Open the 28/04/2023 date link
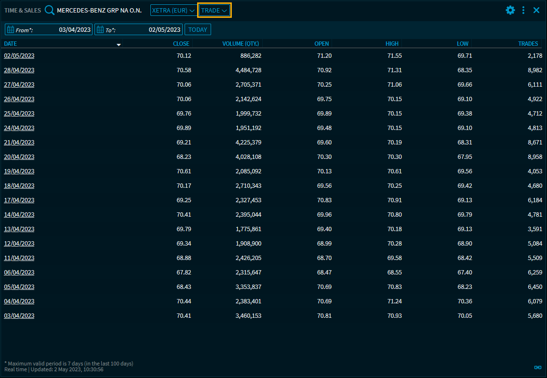The image size is (547, 378). pyautogui.click(x=19, y=70)
